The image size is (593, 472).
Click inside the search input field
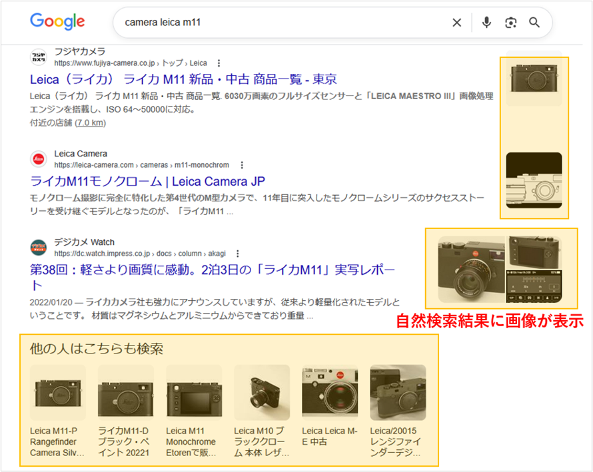click(x=267, y=22)
